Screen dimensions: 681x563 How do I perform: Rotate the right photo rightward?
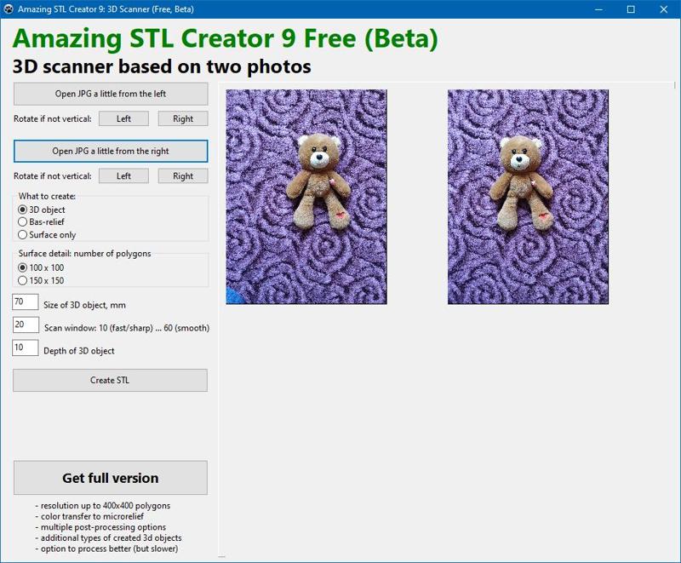pyautogui.click(x=182, y=175)
